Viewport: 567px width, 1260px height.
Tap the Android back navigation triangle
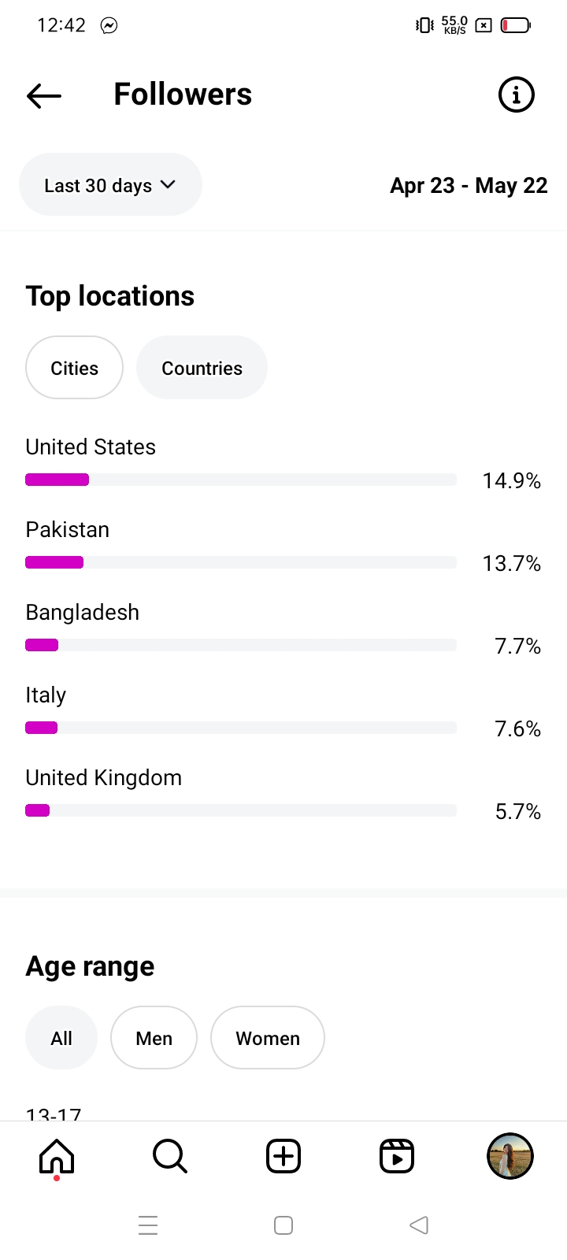[x=419, y=1225]
